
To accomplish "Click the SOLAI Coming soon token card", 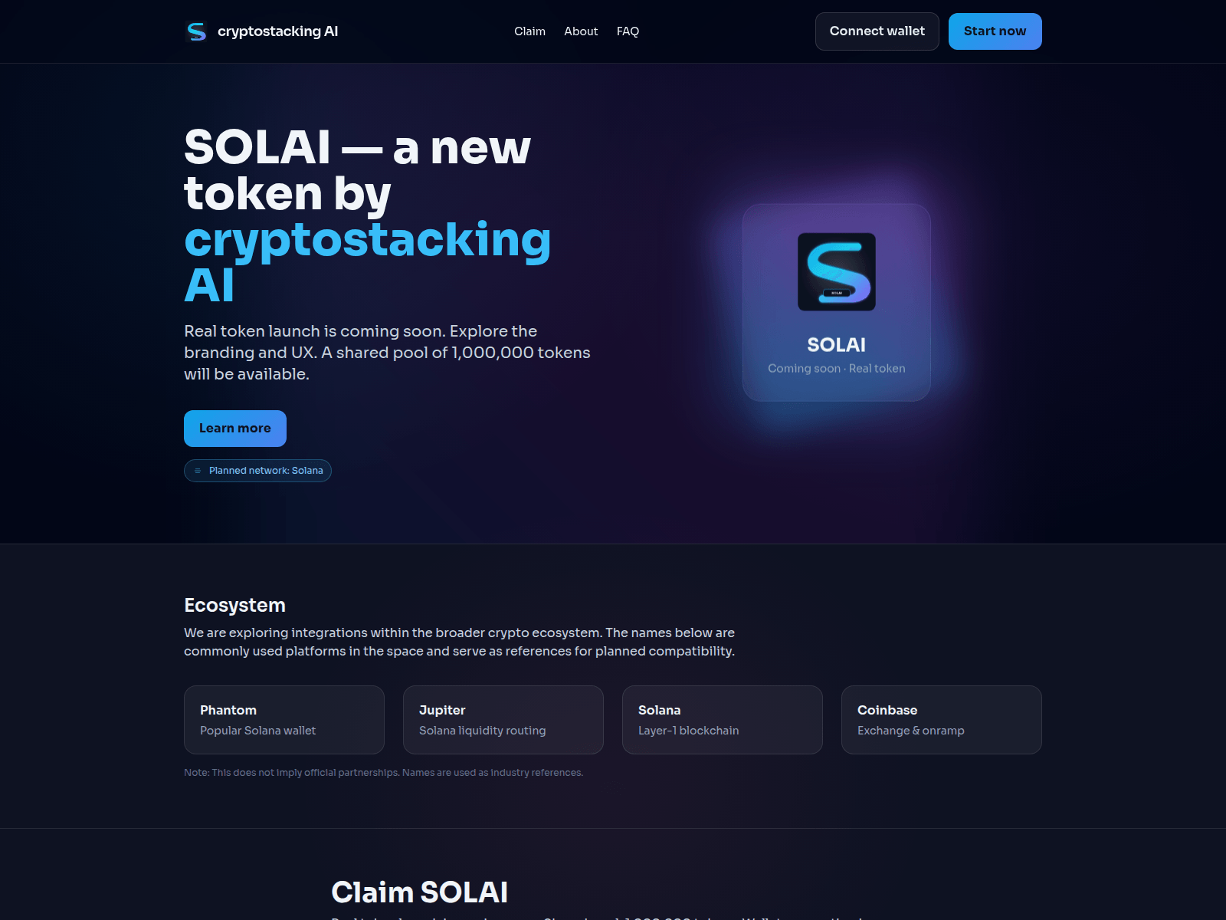I will (x=837, y=302).
